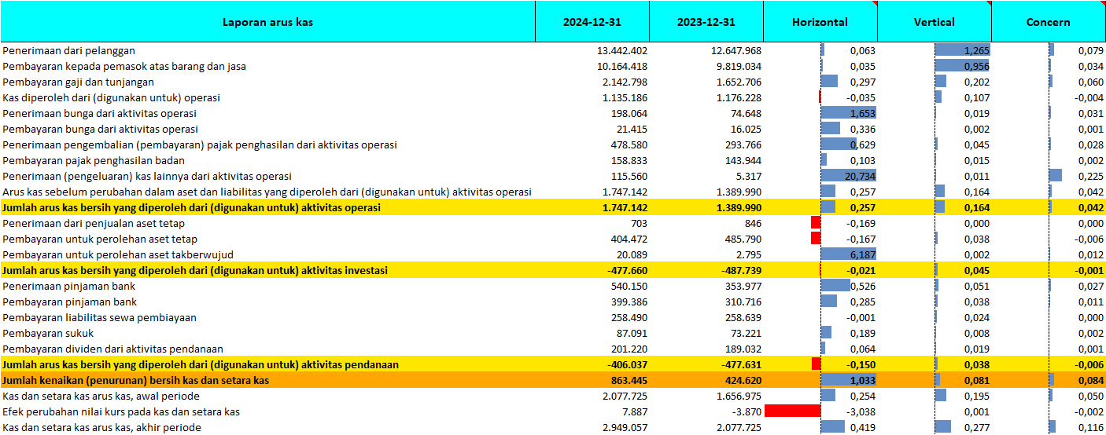The image size is (1106, 435).
Task: Select the cell showing -3,038 with red bar
Action: 820,411
